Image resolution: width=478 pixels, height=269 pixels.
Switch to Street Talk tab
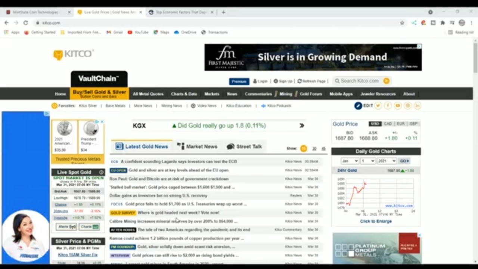tap(244, 146)
